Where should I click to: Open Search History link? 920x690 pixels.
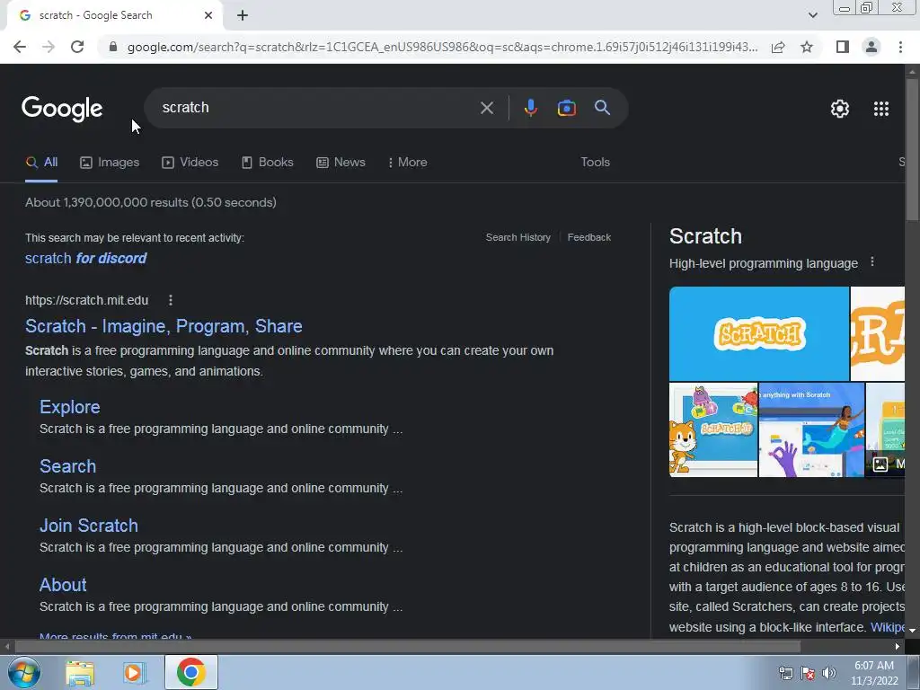[518, 237]
